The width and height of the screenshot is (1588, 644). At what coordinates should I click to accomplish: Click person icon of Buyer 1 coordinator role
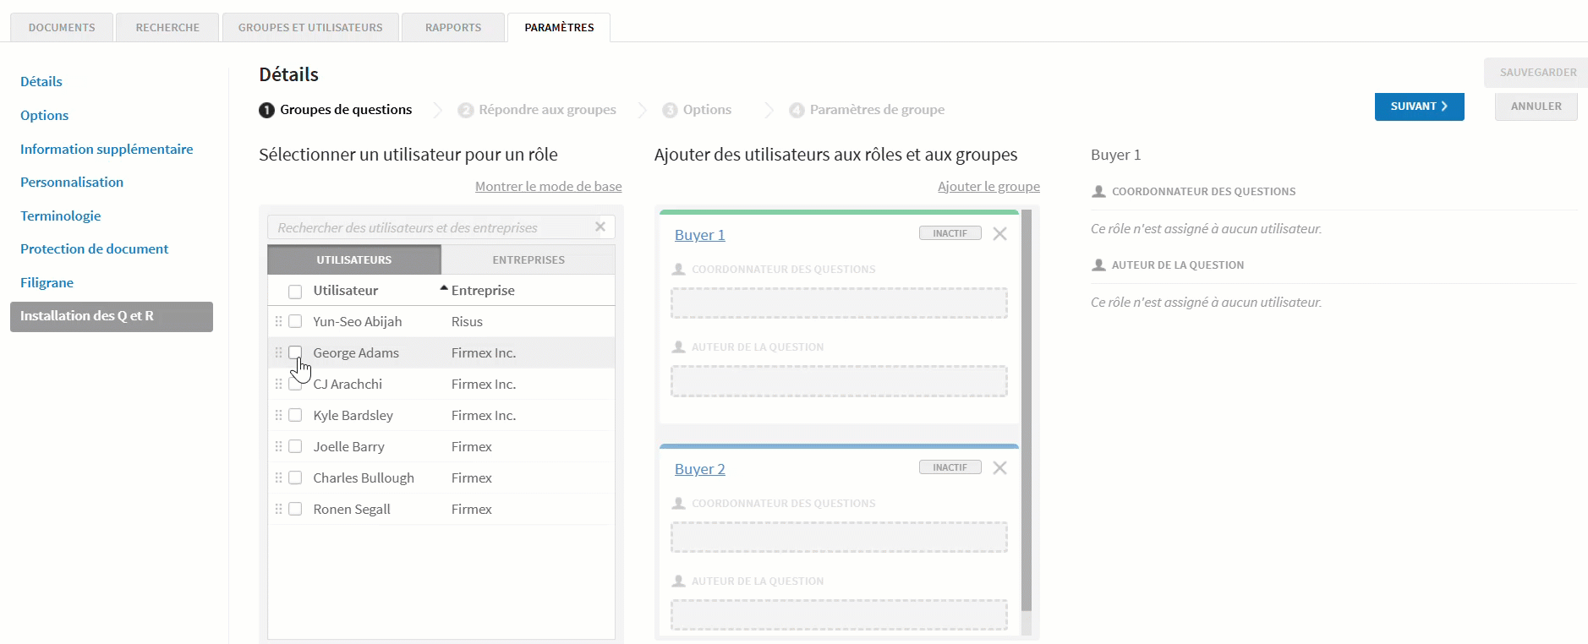coord(678,269)
